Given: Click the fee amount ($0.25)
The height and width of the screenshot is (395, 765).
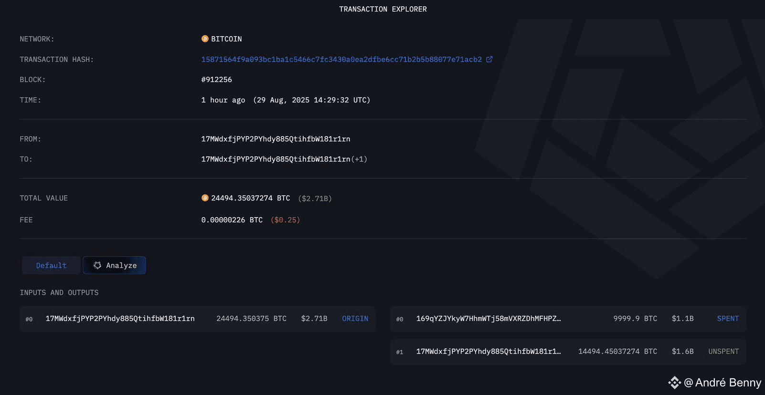Looking at the screenshot, I should click(x=285, y=220).
